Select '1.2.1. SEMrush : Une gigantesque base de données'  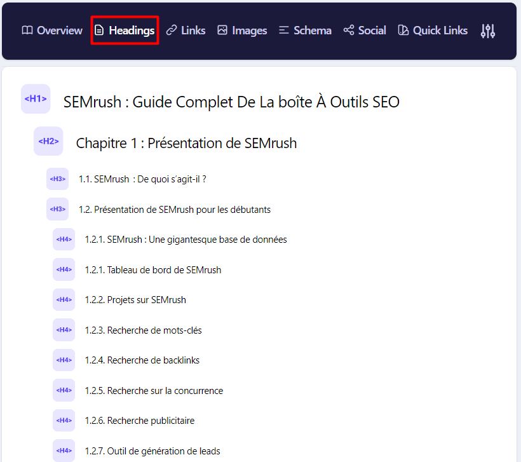click(186, 240)
